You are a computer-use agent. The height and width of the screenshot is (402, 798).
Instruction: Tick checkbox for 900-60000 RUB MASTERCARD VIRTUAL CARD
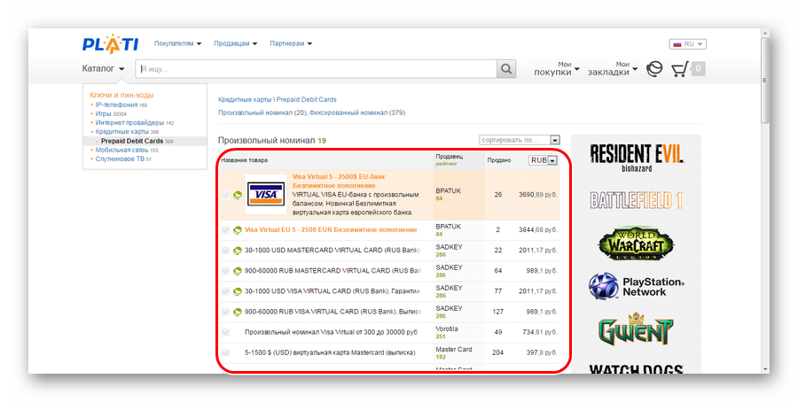click(x=225, y=271)
